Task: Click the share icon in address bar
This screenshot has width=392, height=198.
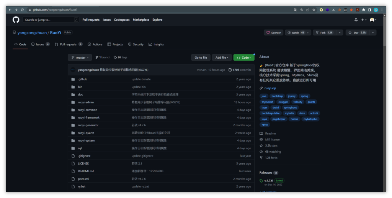Action: (307, 10)
